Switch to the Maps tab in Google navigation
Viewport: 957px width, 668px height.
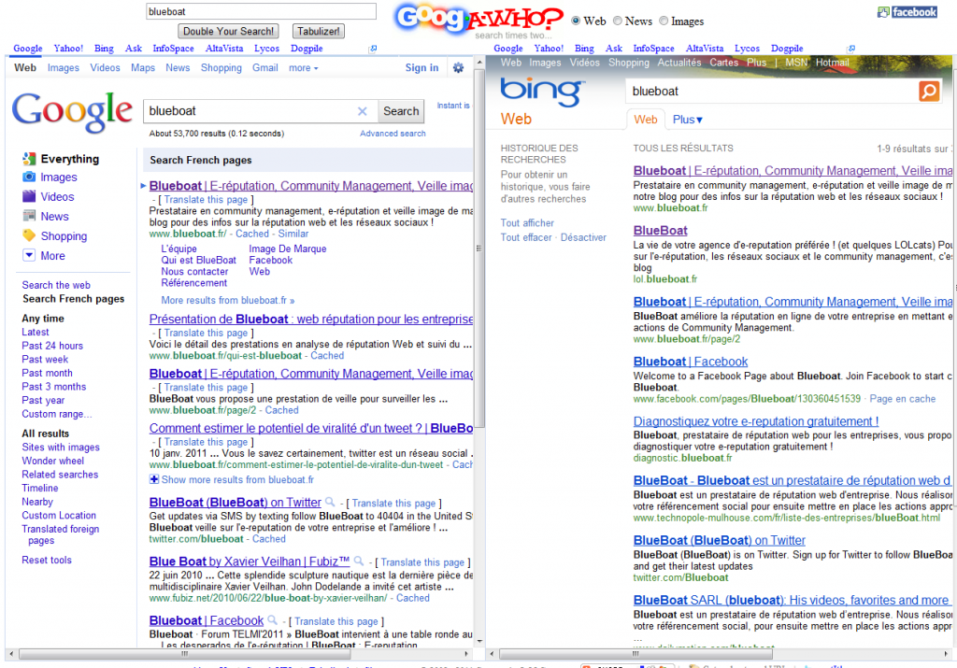(142, 67)
